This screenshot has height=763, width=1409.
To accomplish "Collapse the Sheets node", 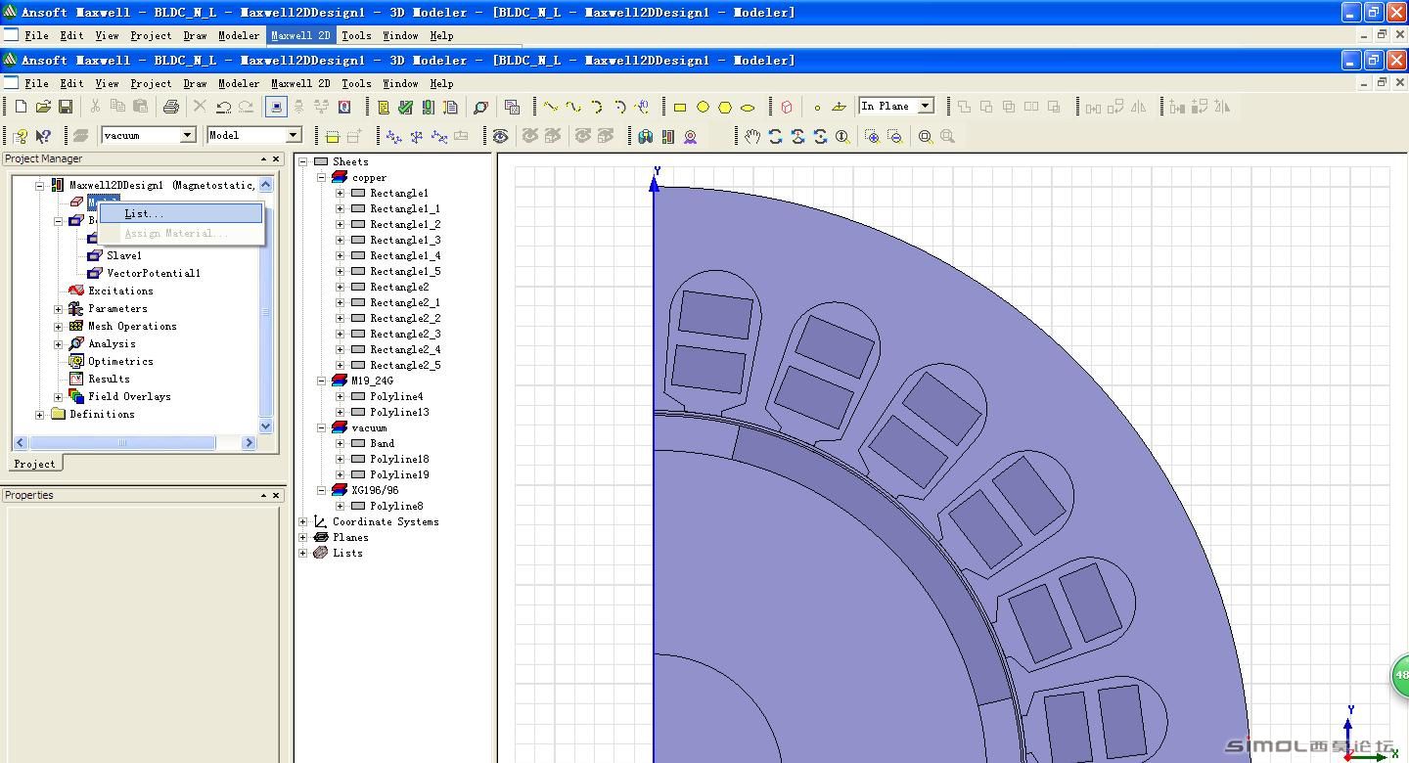I will (303, 161).
